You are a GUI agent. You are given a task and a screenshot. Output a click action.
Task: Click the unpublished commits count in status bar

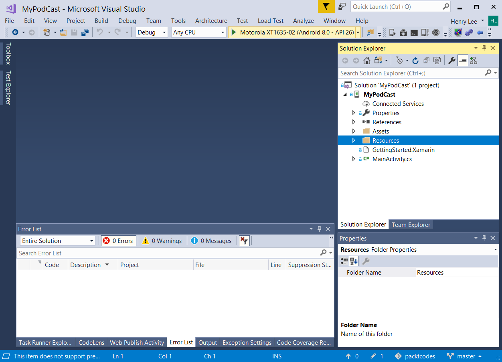click(352, 356)
